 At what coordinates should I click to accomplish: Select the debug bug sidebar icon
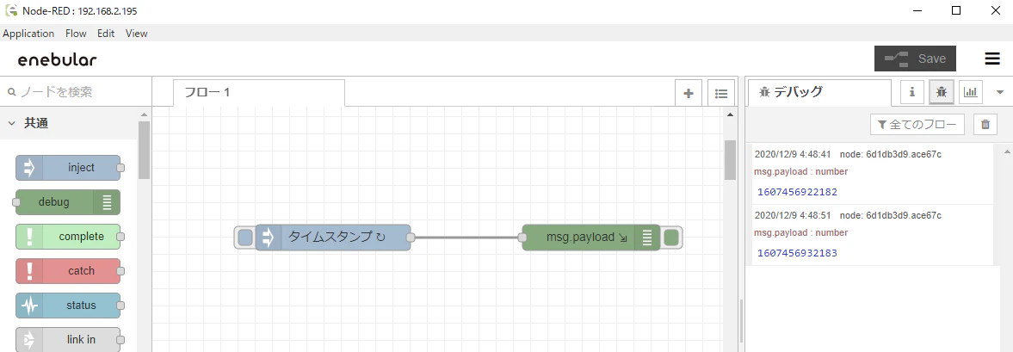click(x=942, y=92)
